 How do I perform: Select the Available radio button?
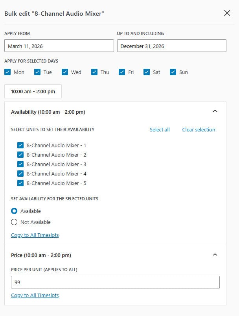[14, 211]
